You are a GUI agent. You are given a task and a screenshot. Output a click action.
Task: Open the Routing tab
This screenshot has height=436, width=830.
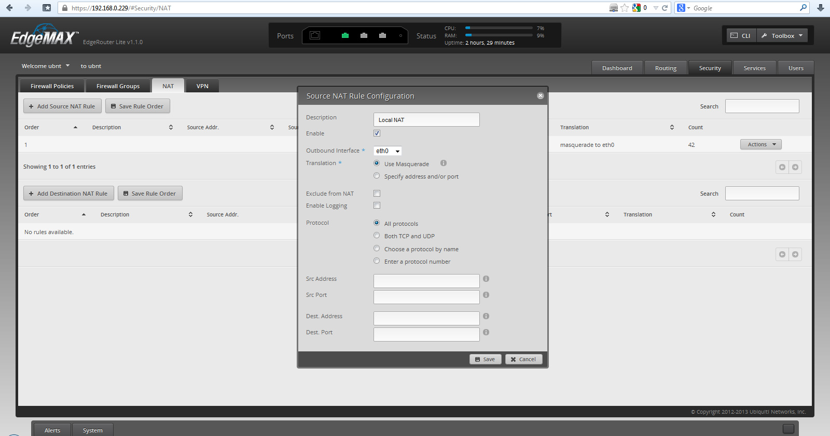(x=666, y=68)
